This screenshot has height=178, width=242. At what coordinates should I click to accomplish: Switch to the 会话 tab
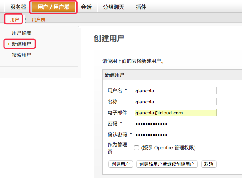point(86,7)
